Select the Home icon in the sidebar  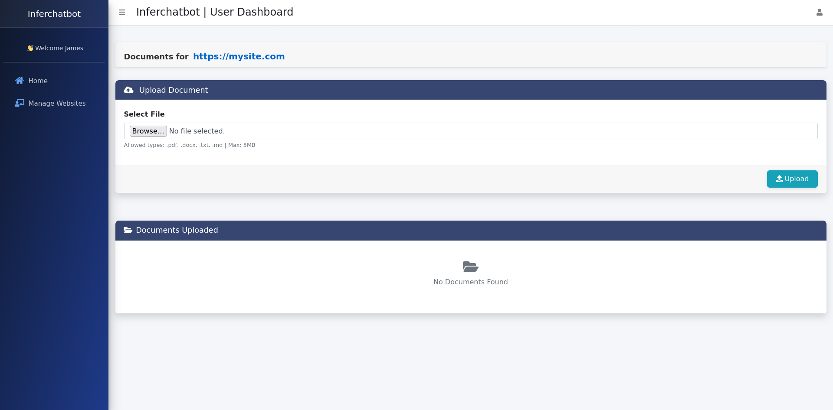[19, 81]
